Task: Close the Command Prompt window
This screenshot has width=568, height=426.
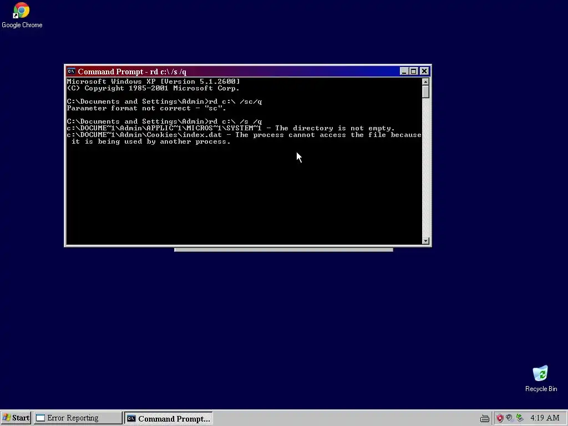Action: [424, 72]
